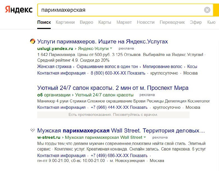Select the Поиск tab
The image size is (219, 171).
tap(44, 22)
